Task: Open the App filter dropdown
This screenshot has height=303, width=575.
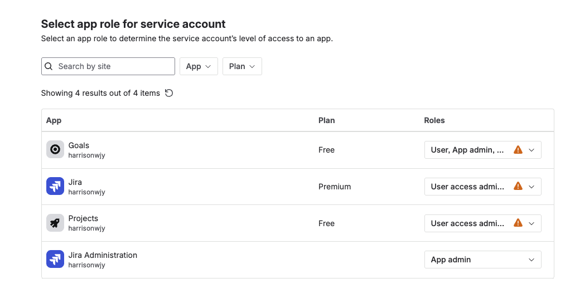Action: 199,66
